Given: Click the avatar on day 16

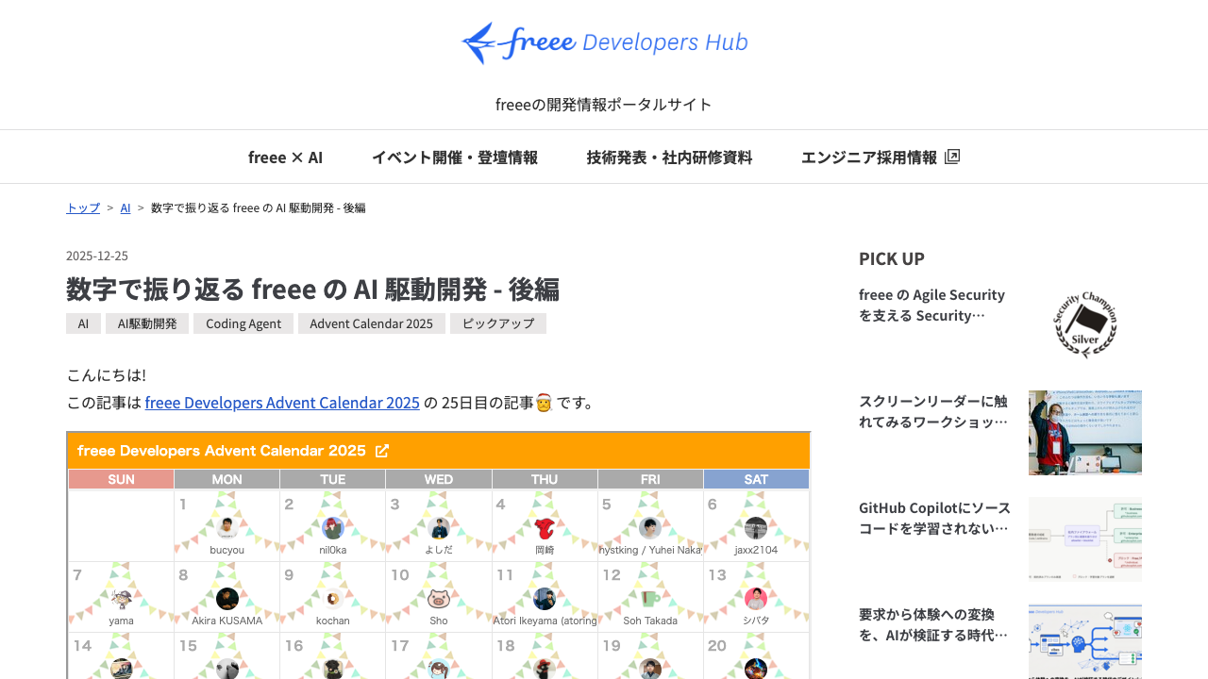Looking at the screenshot, I should [x=332, y=669].
